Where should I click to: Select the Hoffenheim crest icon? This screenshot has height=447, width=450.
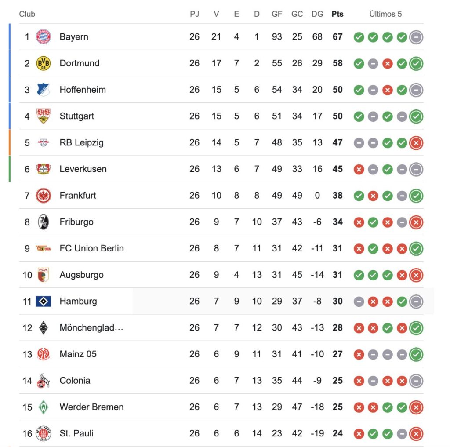click(x=44, y=90)
